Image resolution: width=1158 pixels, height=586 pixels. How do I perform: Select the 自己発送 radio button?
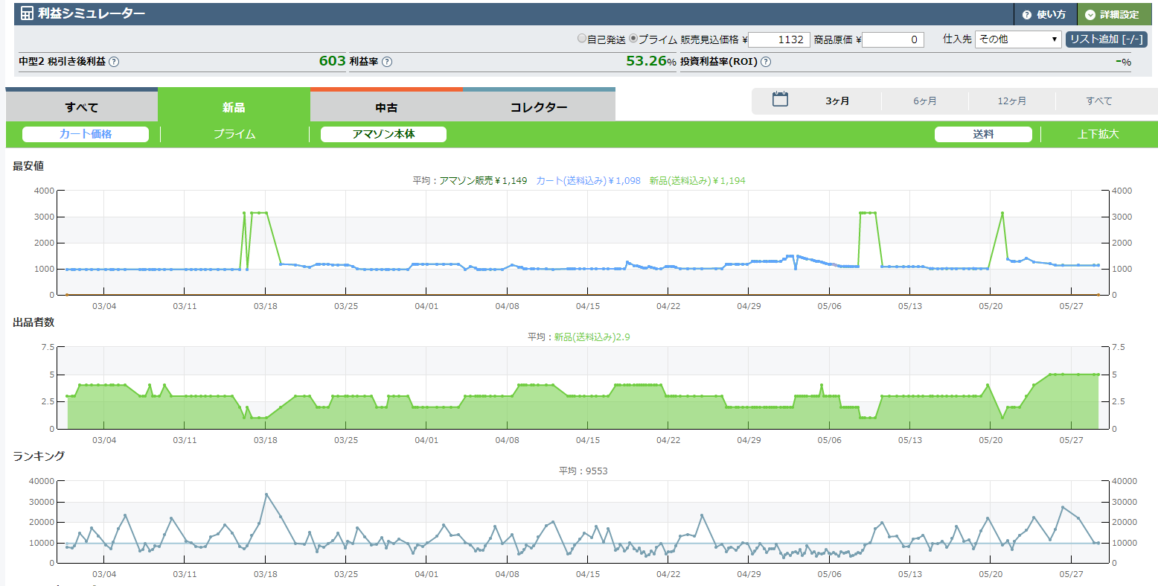(x=582, y=39)
